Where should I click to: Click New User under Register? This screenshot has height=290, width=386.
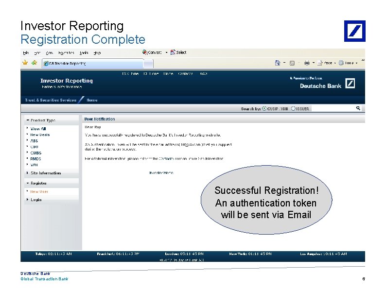[x=39, y=191]
